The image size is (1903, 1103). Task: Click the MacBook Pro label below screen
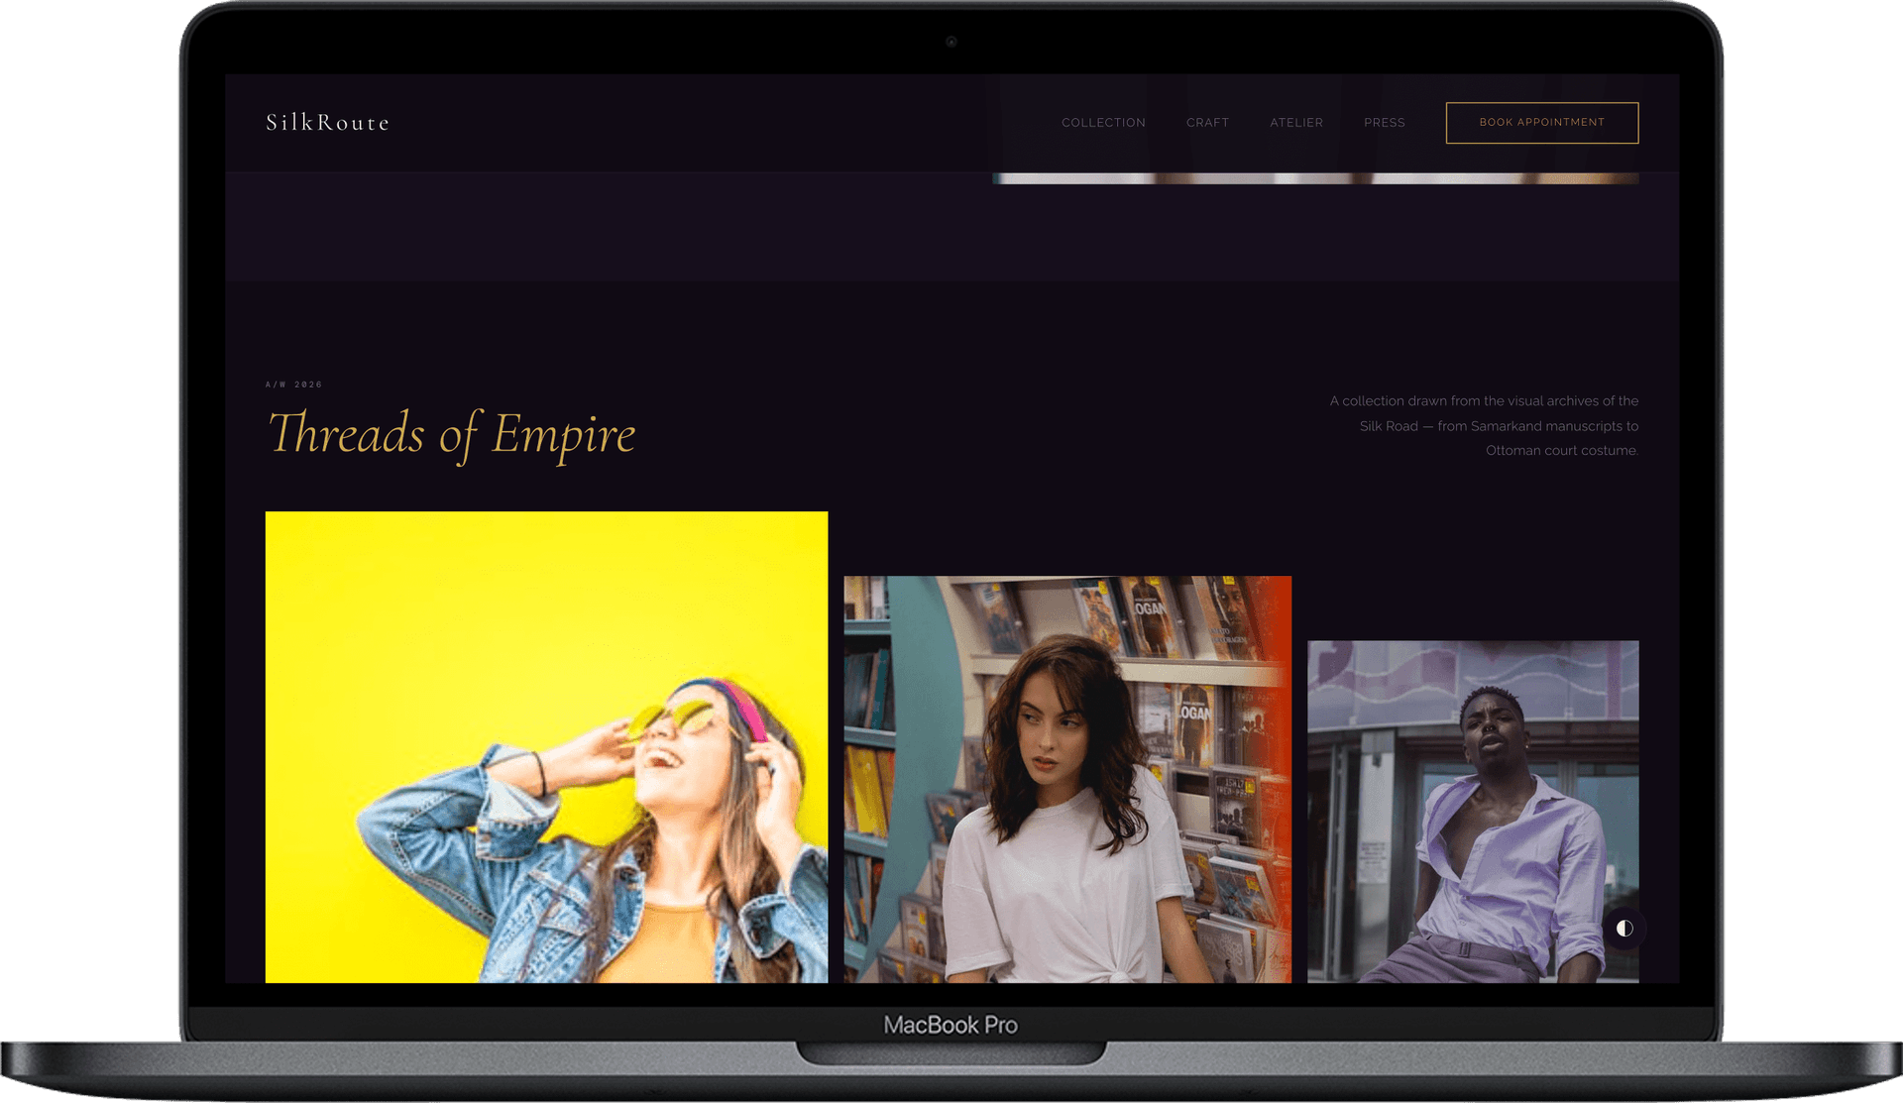click(x=951, y=1025)
